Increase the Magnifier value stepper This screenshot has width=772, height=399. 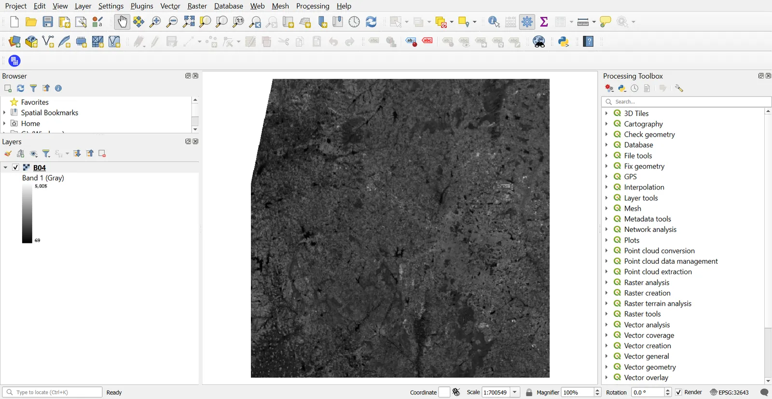[x=597, y=390]
